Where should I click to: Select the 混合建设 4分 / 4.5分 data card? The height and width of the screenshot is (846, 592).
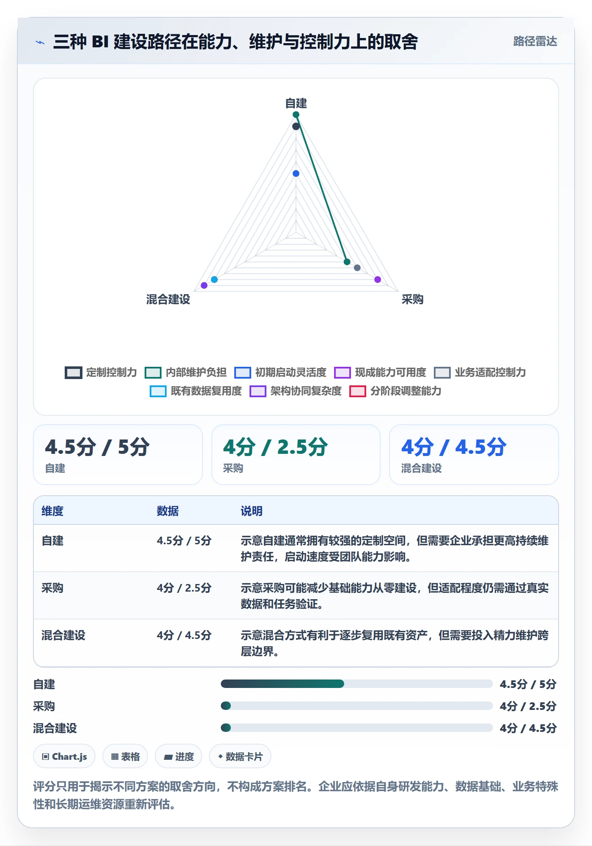click(x=474, y=455)
